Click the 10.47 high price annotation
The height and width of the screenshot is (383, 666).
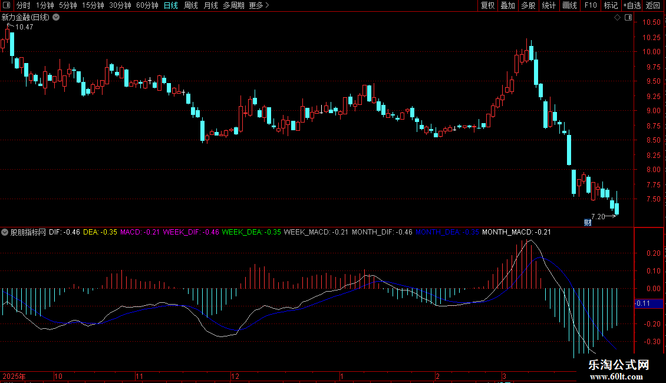pos(24,27)
